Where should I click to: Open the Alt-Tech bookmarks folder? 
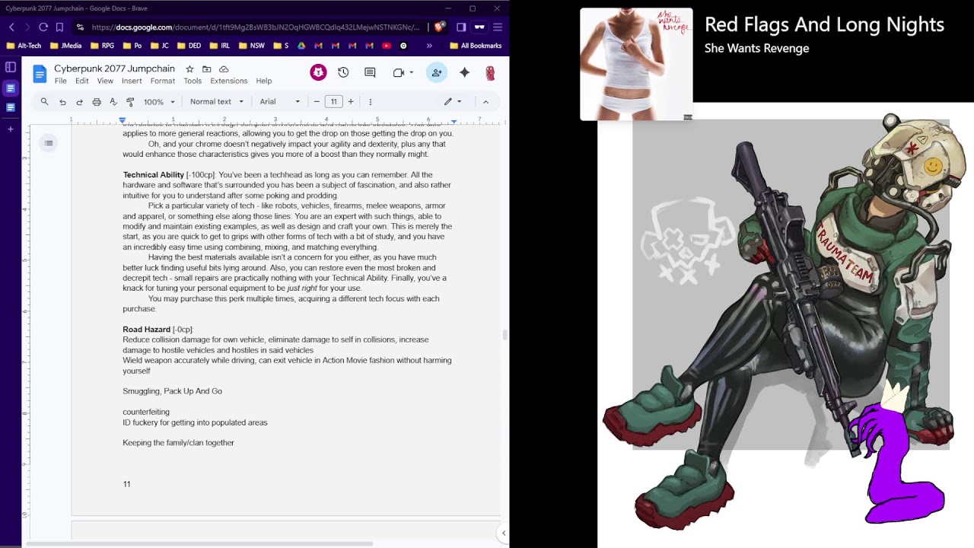[x=24, y=46]
